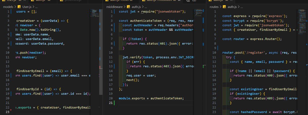Open the models breadcrumb segment
The height and width of the screenshot is (115, 308).
(8, 7)
